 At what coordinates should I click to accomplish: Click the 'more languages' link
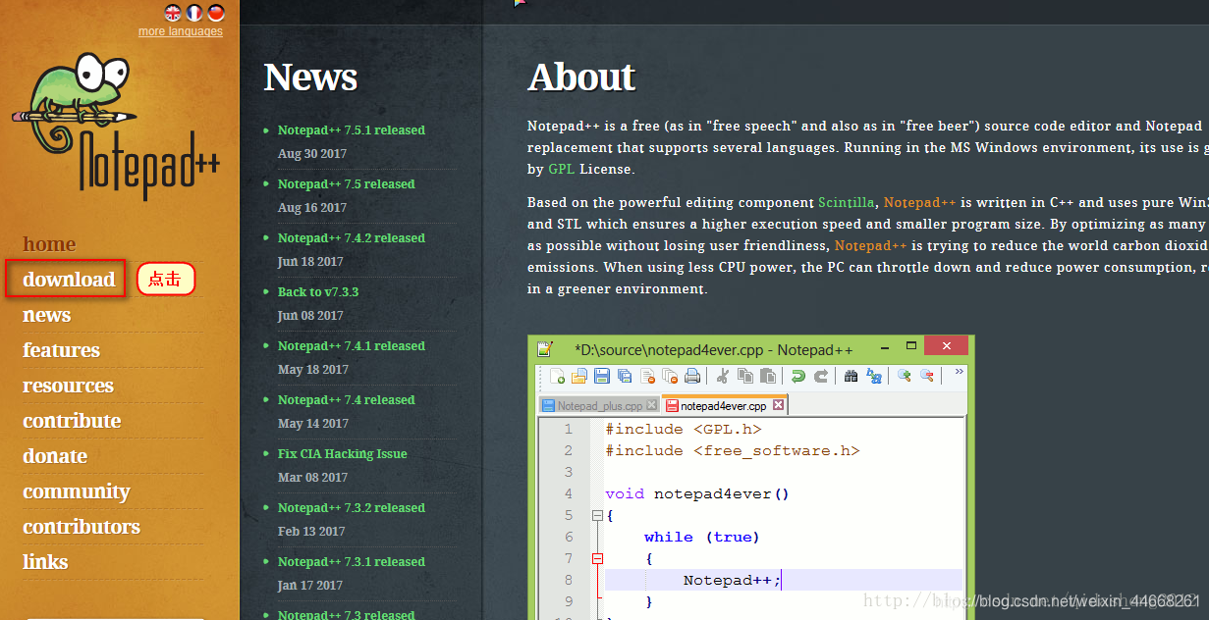181,31
